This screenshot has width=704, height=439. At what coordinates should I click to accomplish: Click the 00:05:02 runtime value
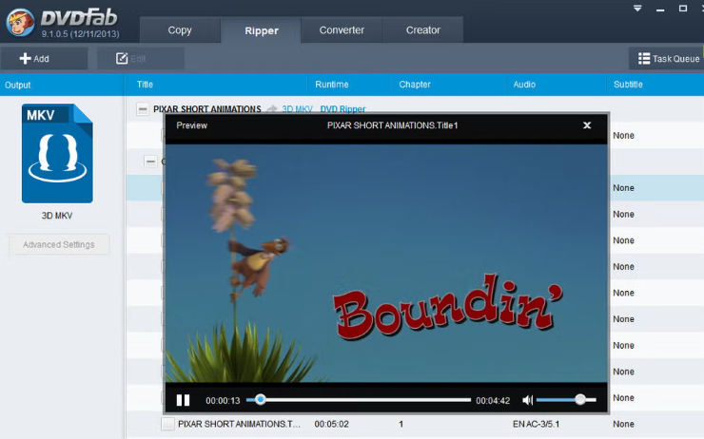(331, 424)
